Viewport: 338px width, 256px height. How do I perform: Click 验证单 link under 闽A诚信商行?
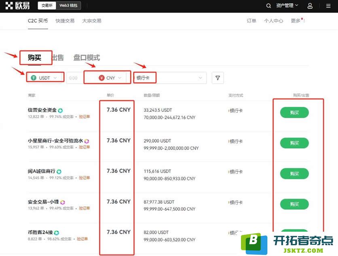click(84, 178)
